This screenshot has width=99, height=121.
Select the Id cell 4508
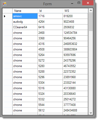pyautogui.click(x=50, y=49)
